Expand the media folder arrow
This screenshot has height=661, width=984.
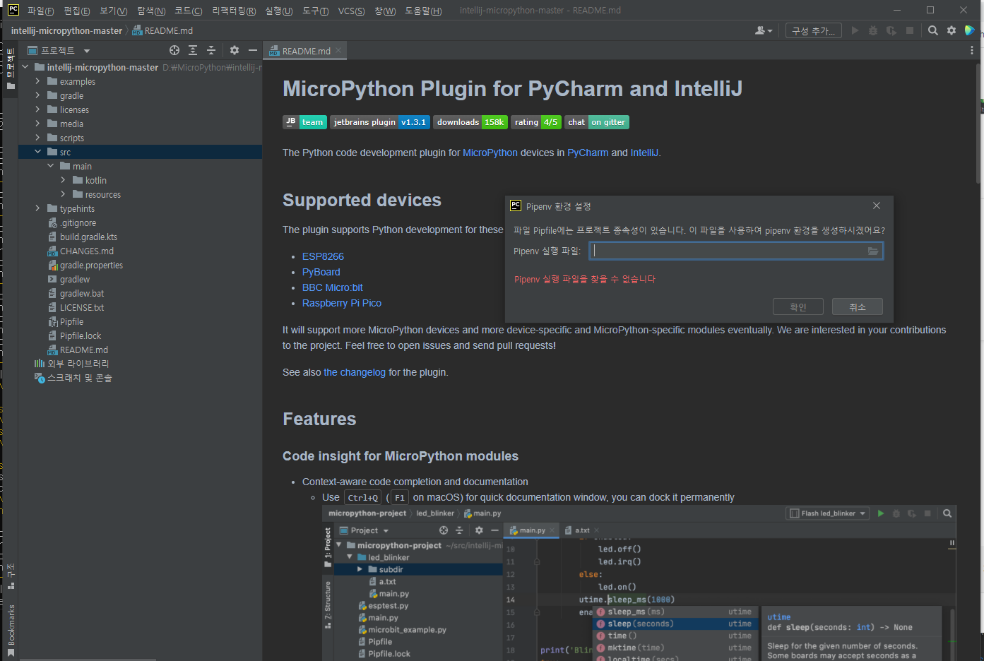click(37, 124)
